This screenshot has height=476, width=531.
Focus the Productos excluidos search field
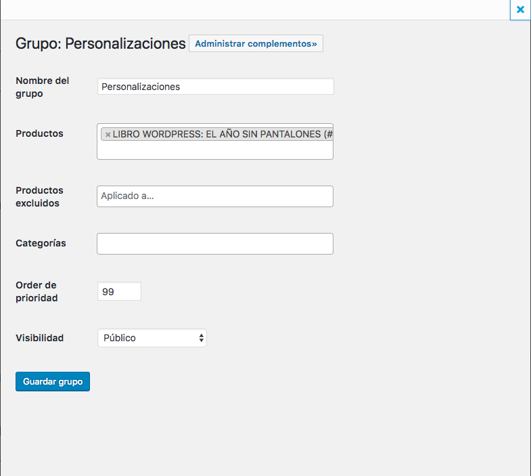215,196
